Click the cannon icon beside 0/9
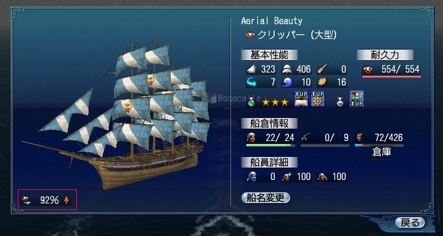 pyautogui.click(x=305, y=137)
